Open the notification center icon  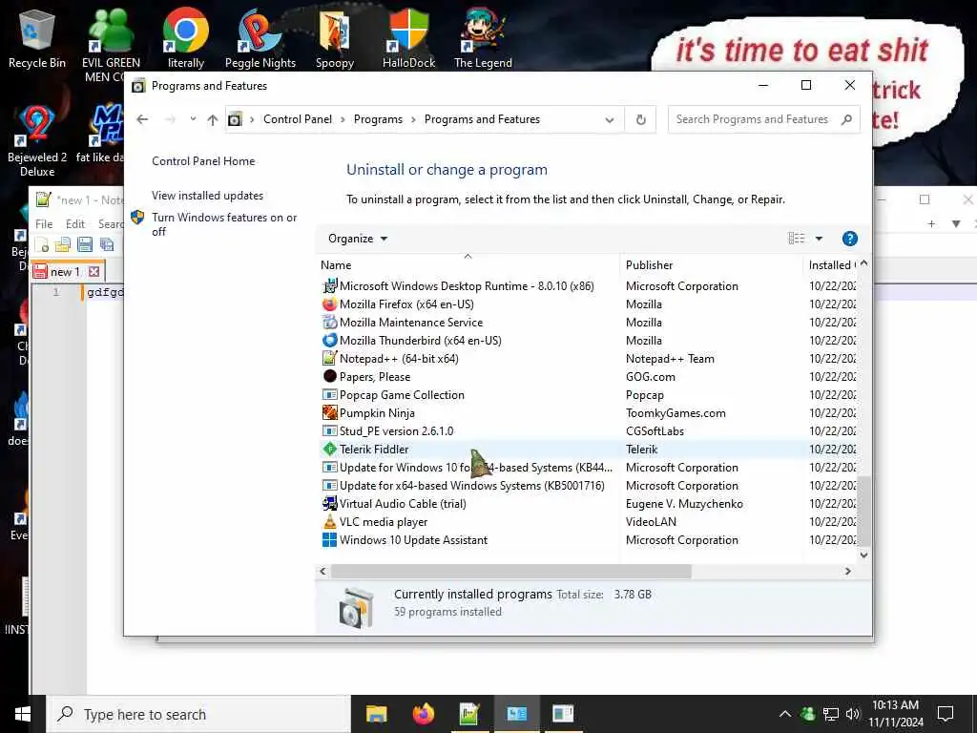click(x=946, y=714)
